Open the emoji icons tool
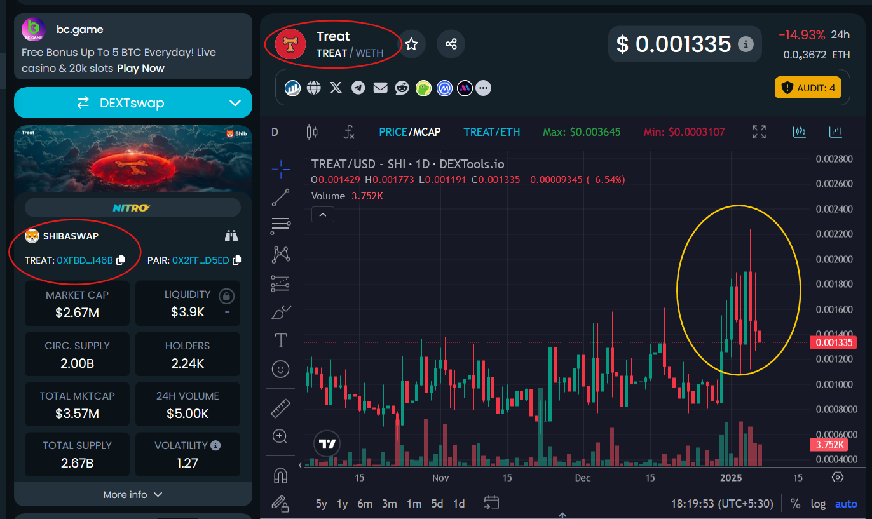Image resolution: width=872 pixels, height=519 pixels. (x=280, y=368)
